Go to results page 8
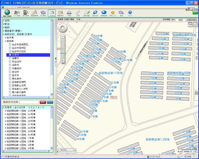Image resolution: width=199 pixels, height=159 pixels. (x=39, y=107)
